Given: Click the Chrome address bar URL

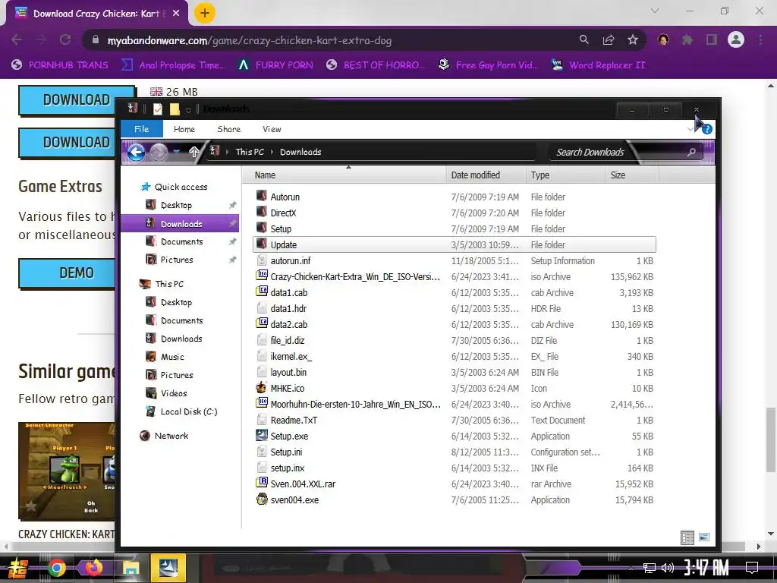Looking at the screenshot, I should point(249,40).
